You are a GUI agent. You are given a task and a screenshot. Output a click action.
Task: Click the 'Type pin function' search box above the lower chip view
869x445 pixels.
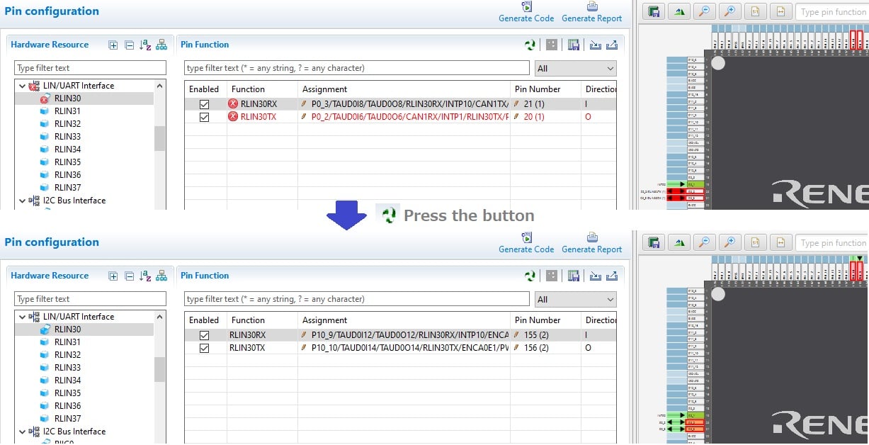pos(832,243)
